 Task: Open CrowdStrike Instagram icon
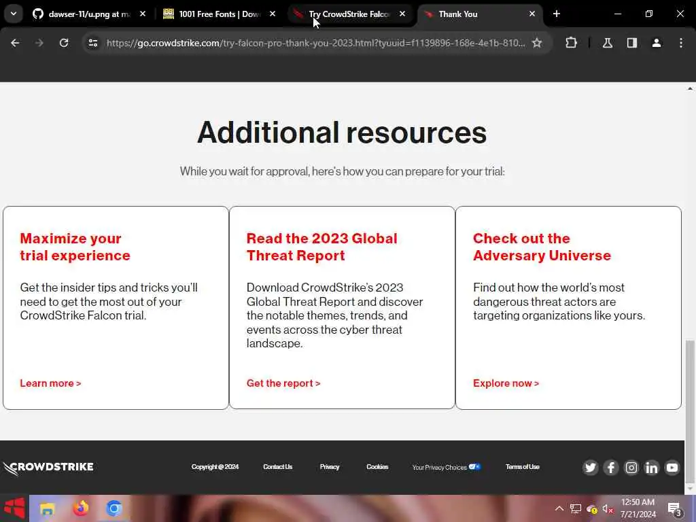631,468
